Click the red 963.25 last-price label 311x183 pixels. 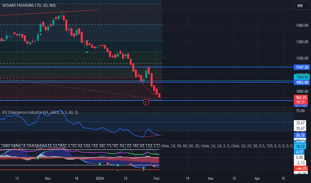[301, 97]
